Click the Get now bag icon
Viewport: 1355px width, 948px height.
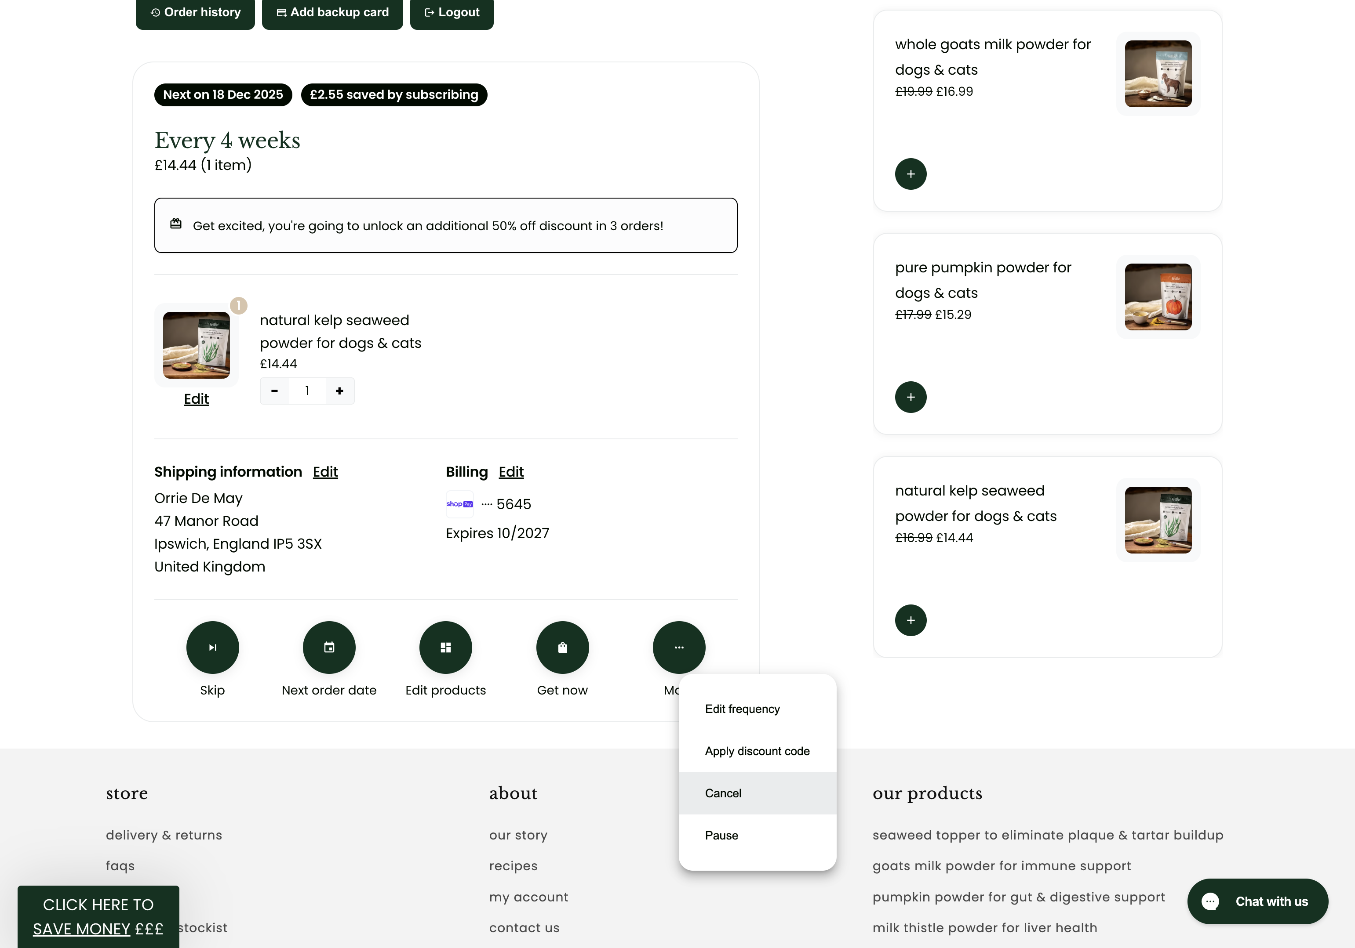562,648
